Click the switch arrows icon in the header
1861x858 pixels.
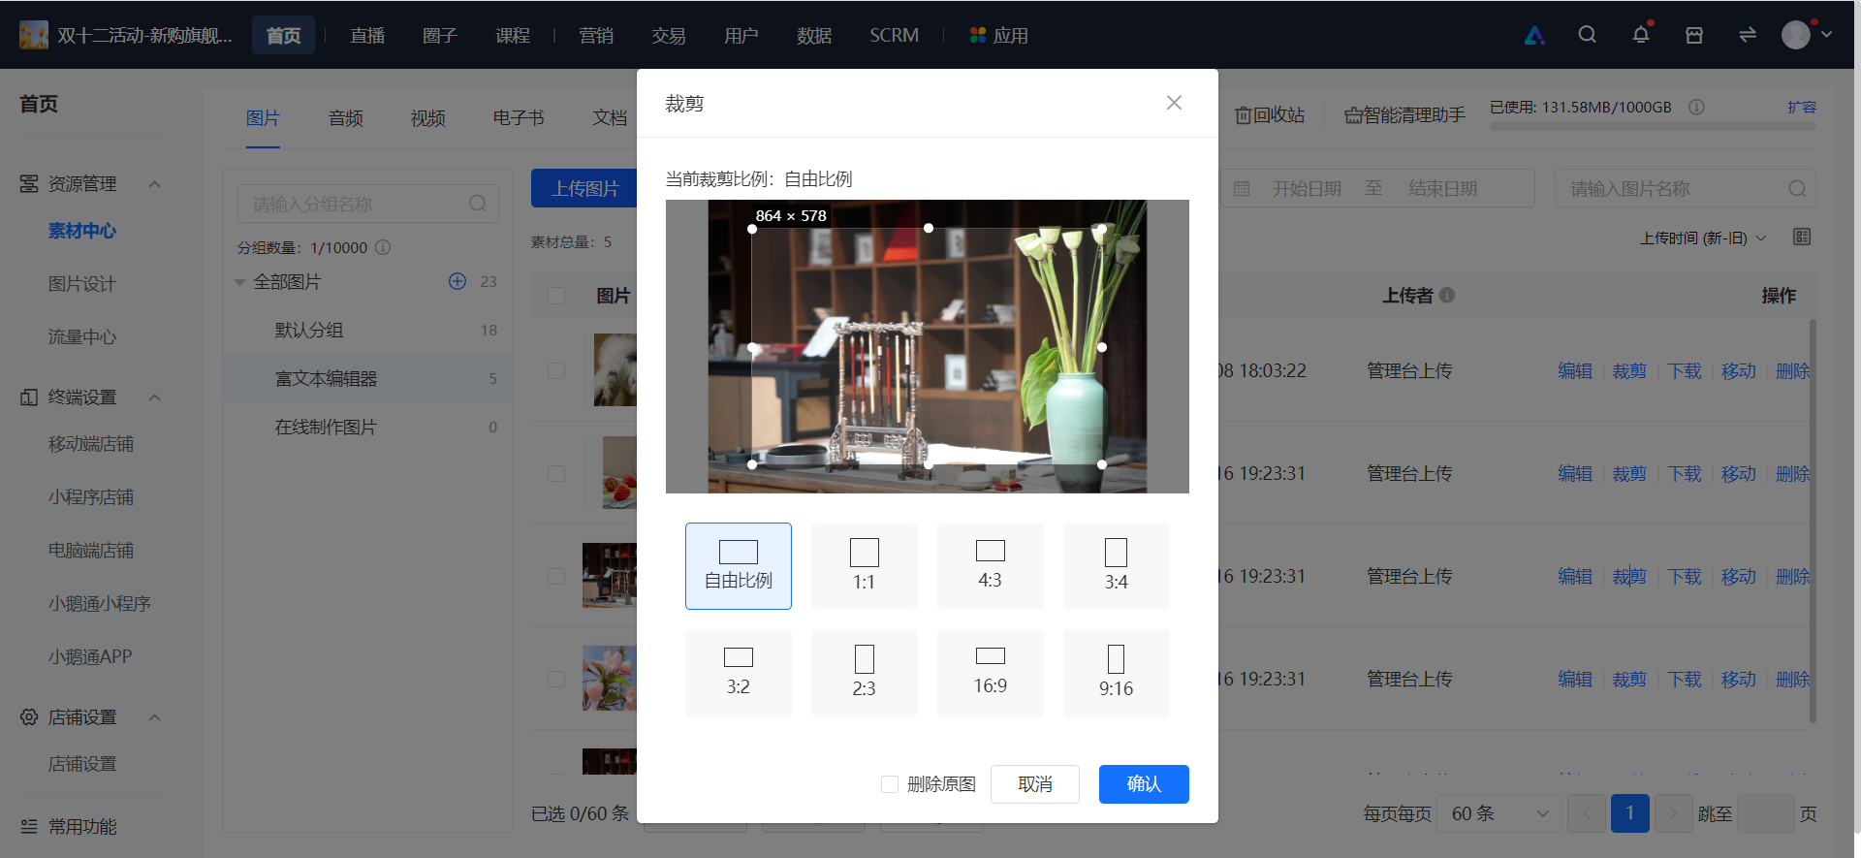tap(1748, 35)
